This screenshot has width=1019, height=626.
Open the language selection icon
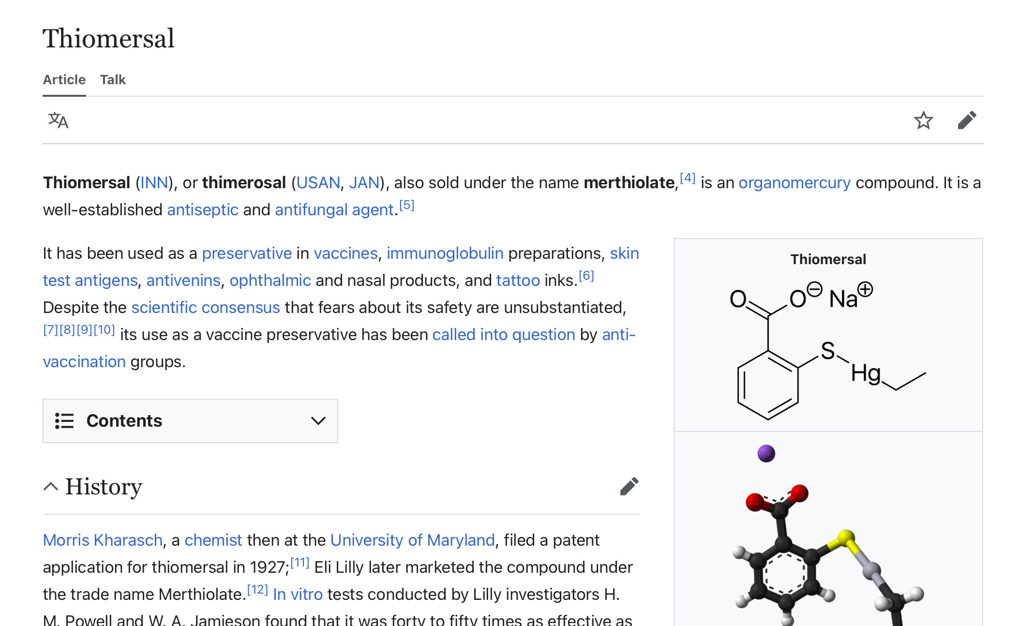[58, 120]
